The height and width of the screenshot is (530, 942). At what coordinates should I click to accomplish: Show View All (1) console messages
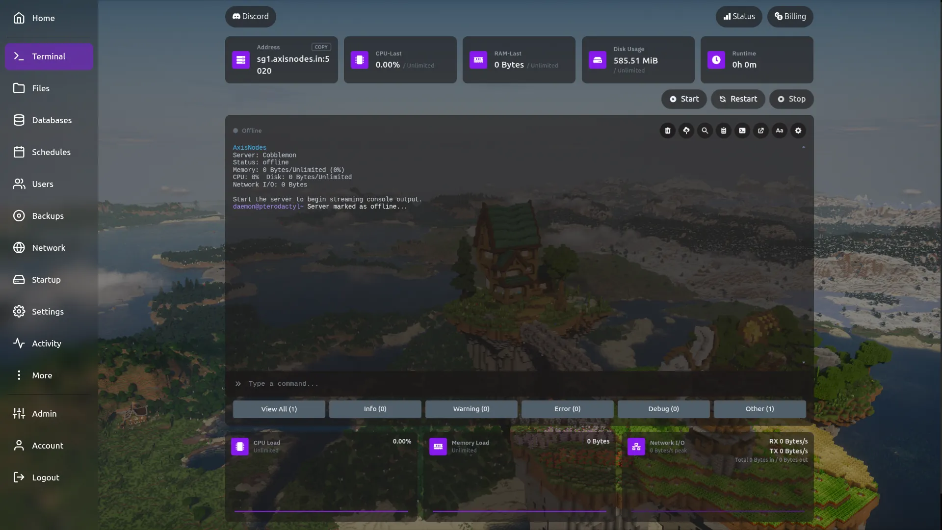[x=279, y=409]
